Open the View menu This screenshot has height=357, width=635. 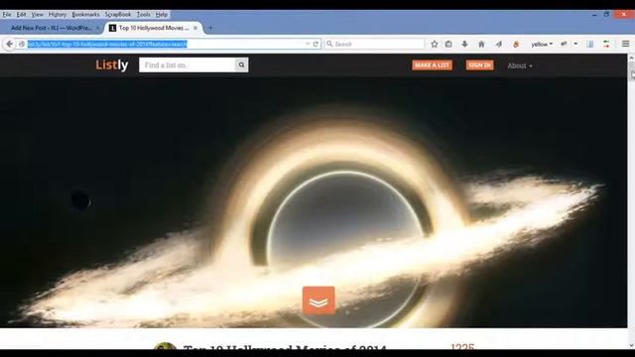pos(38,14)
